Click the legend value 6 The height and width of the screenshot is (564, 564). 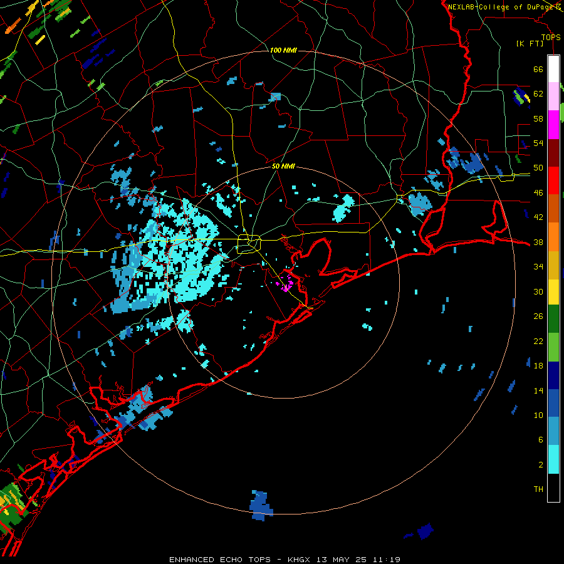tap(540, 440)
